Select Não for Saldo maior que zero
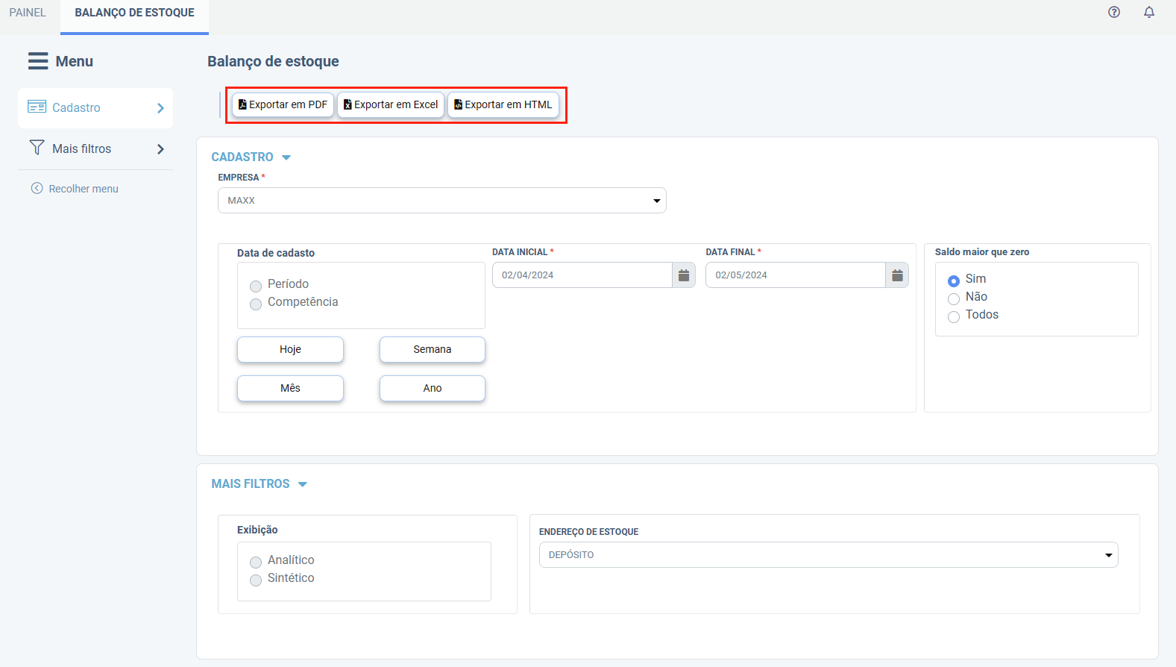Screen dimensions: 1176x667 click(x=954, y=299)
